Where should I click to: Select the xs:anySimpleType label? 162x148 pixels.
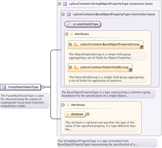[85, 24]
